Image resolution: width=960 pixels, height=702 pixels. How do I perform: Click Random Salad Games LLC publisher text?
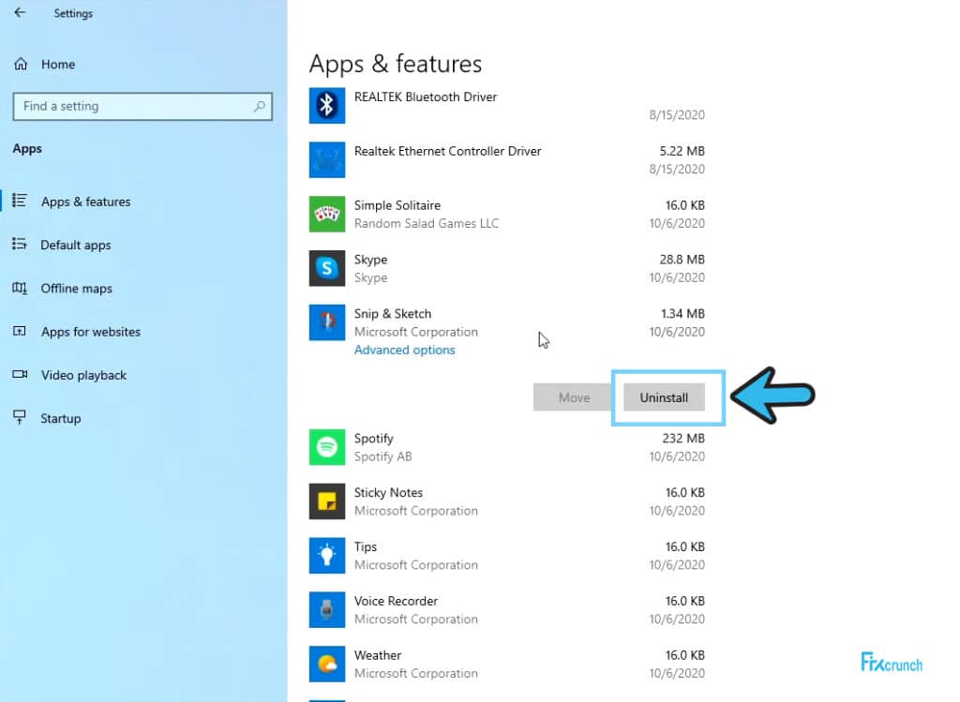(x=427, y=223)
